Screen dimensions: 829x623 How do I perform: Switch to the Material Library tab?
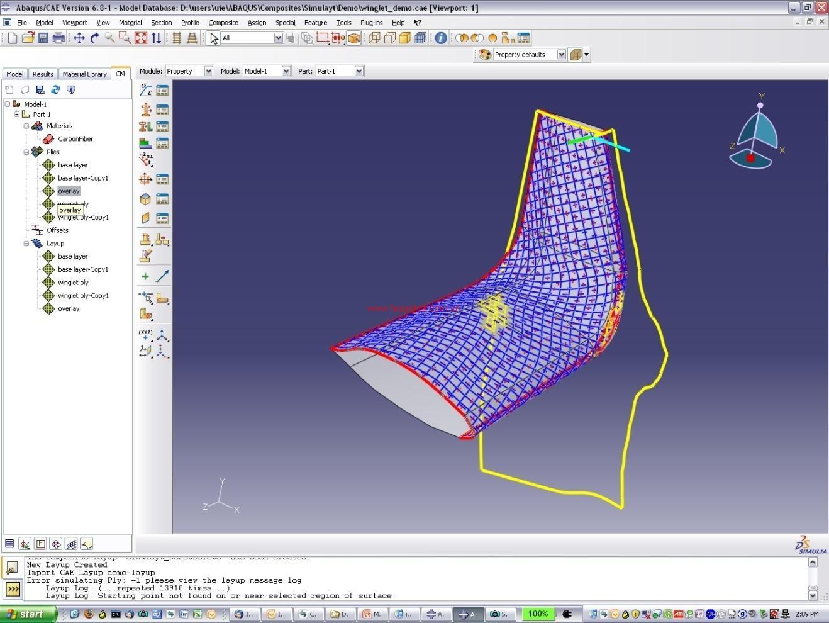84,74
